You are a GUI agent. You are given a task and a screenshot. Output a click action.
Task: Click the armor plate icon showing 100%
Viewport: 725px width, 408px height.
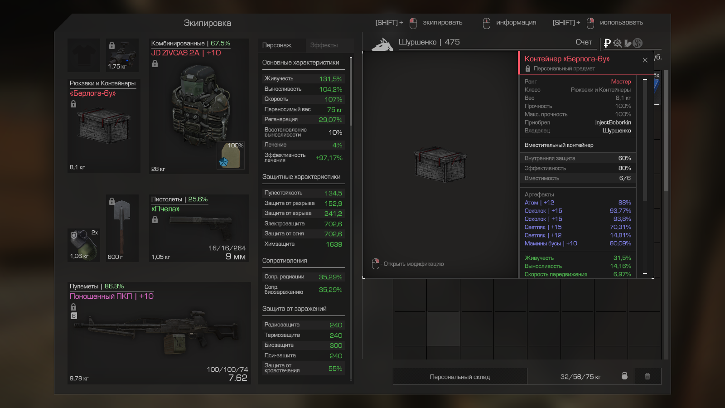coord(231,155)
